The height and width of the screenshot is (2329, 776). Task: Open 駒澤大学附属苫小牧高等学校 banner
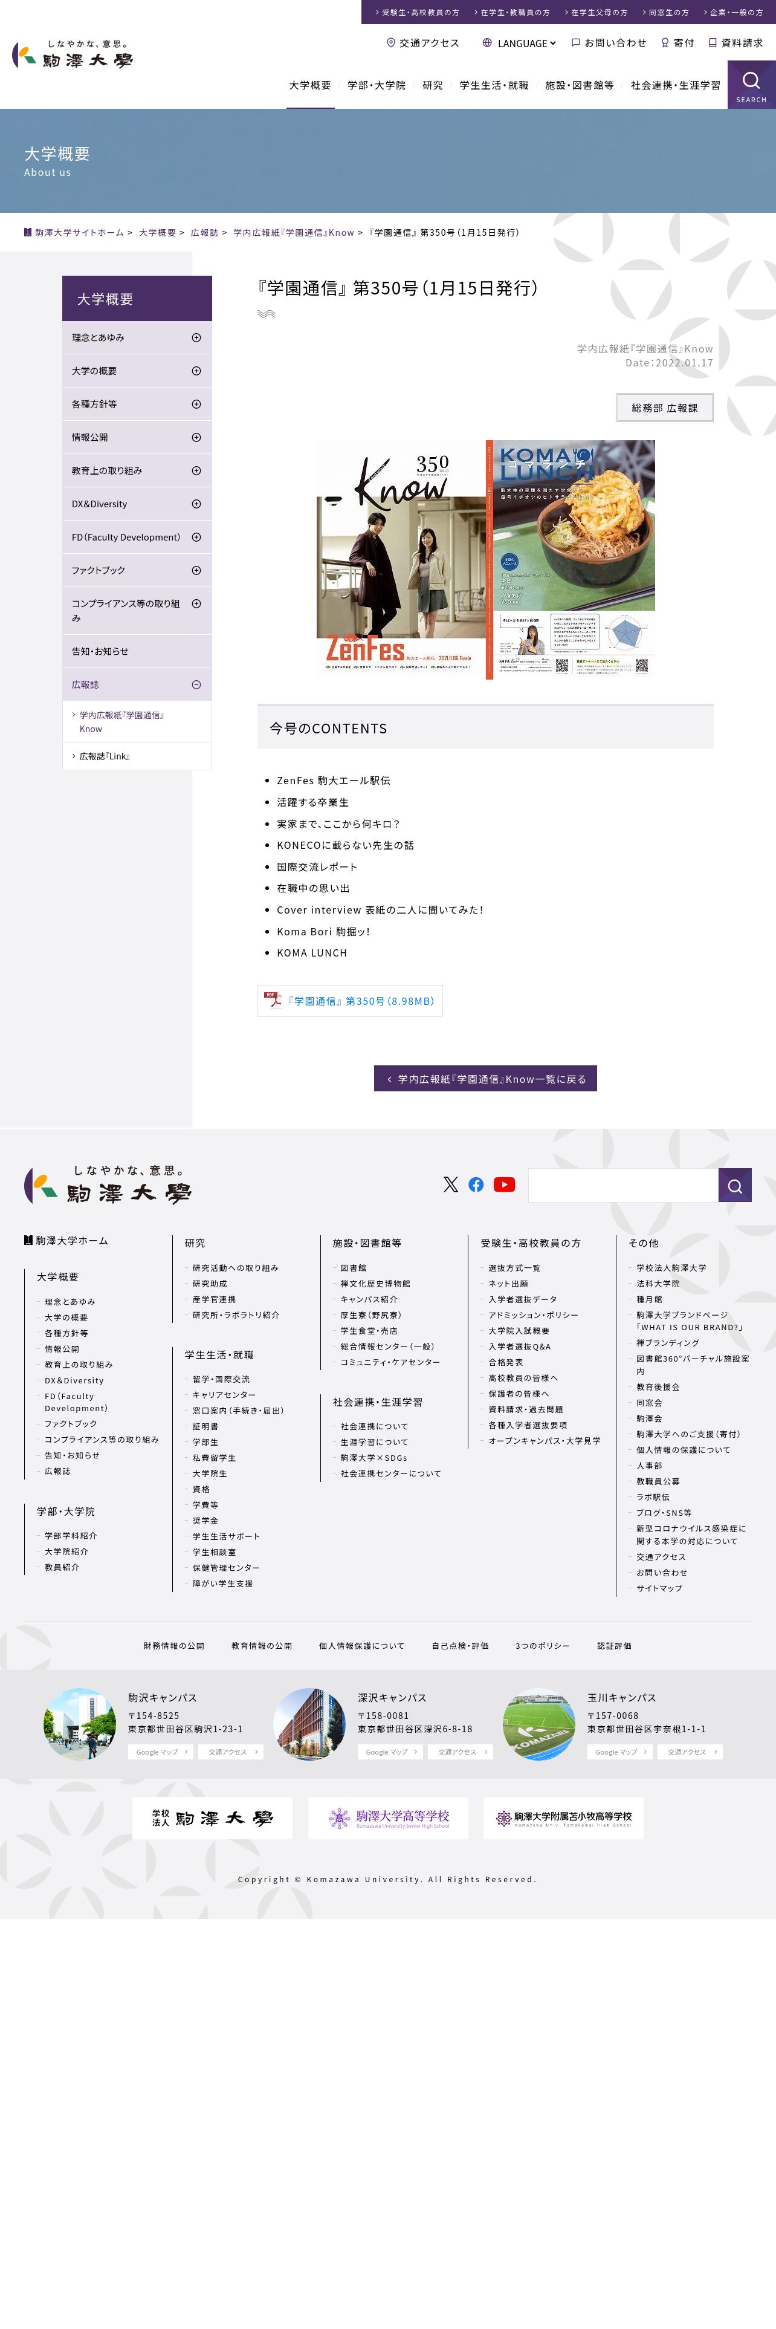click(564, 1817)
